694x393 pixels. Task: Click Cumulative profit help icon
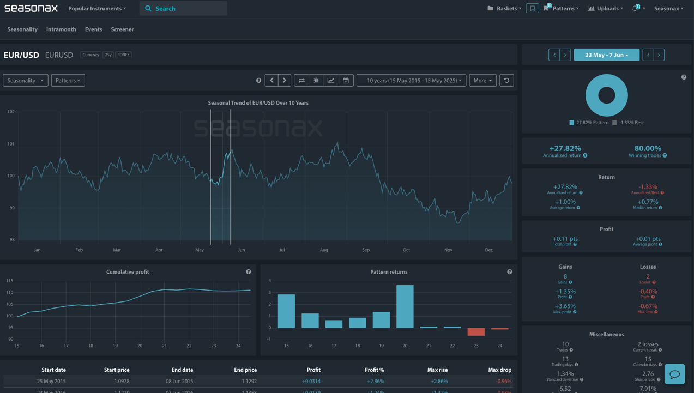pos(248,271)
